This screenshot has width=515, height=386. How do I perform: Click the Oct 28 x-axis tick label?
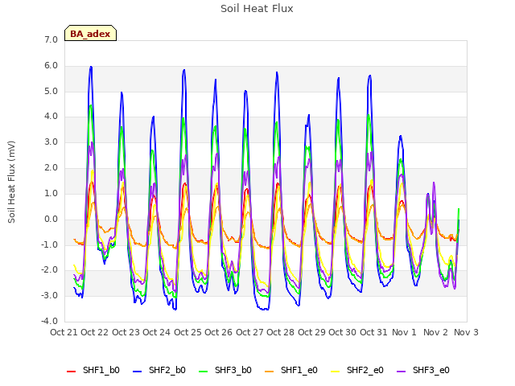[281, 332]
